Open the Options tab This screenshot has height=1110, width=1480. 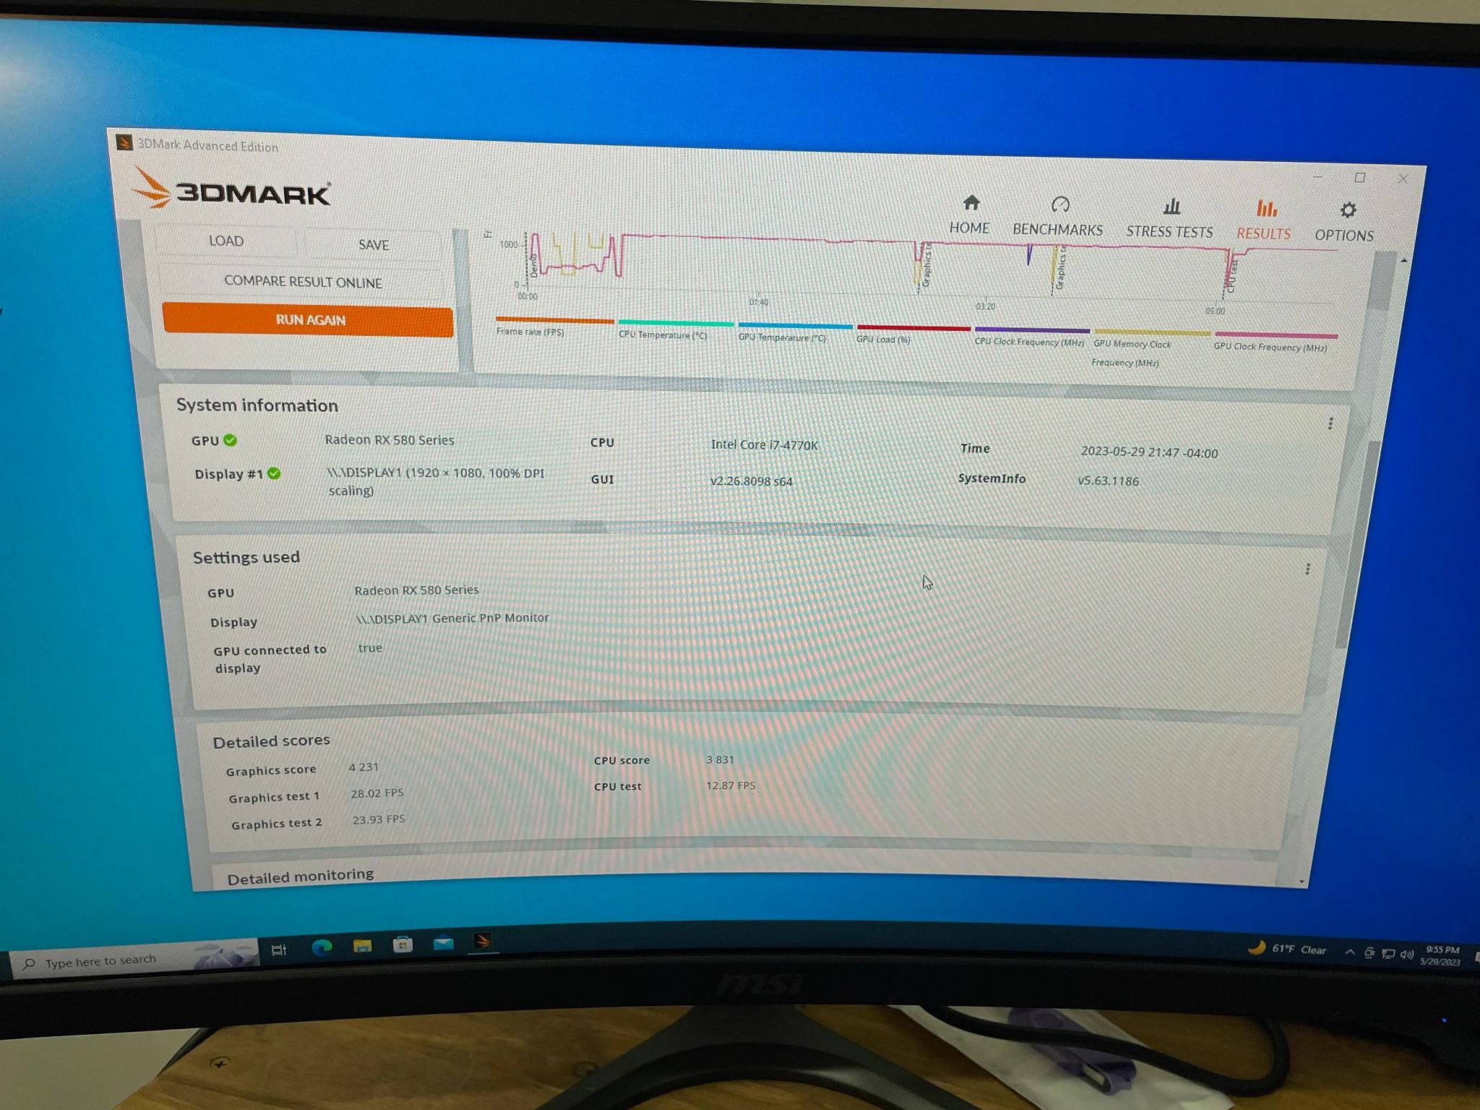point(1344,223)
